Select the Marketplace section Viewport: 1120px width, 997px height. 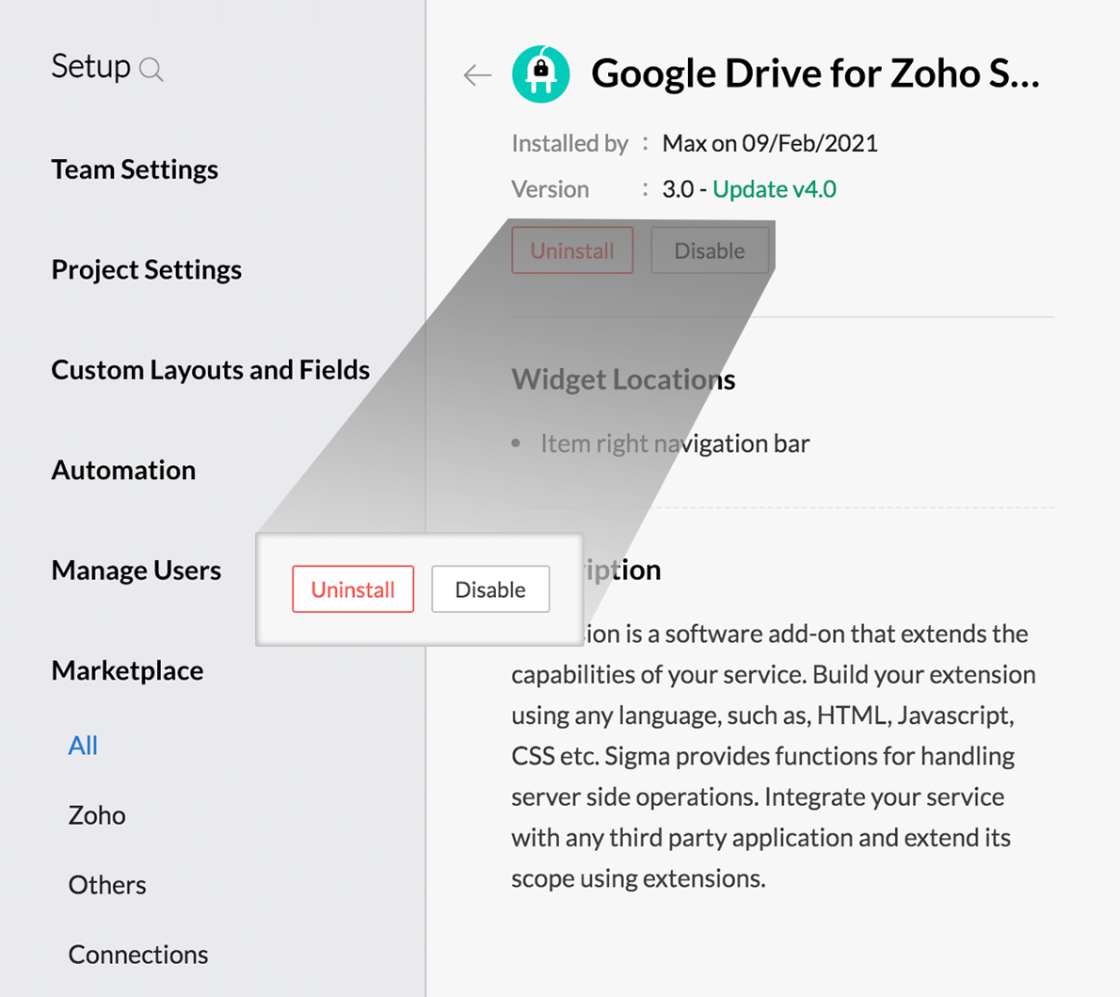127,670
